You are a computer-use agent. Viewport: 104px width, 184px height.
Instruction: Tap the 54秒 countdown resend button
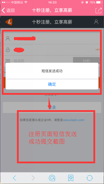(86, 61)
